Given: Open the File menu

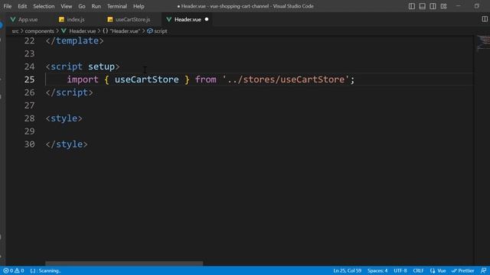Looking at the screenshot, I should click(x=8, y=6).
